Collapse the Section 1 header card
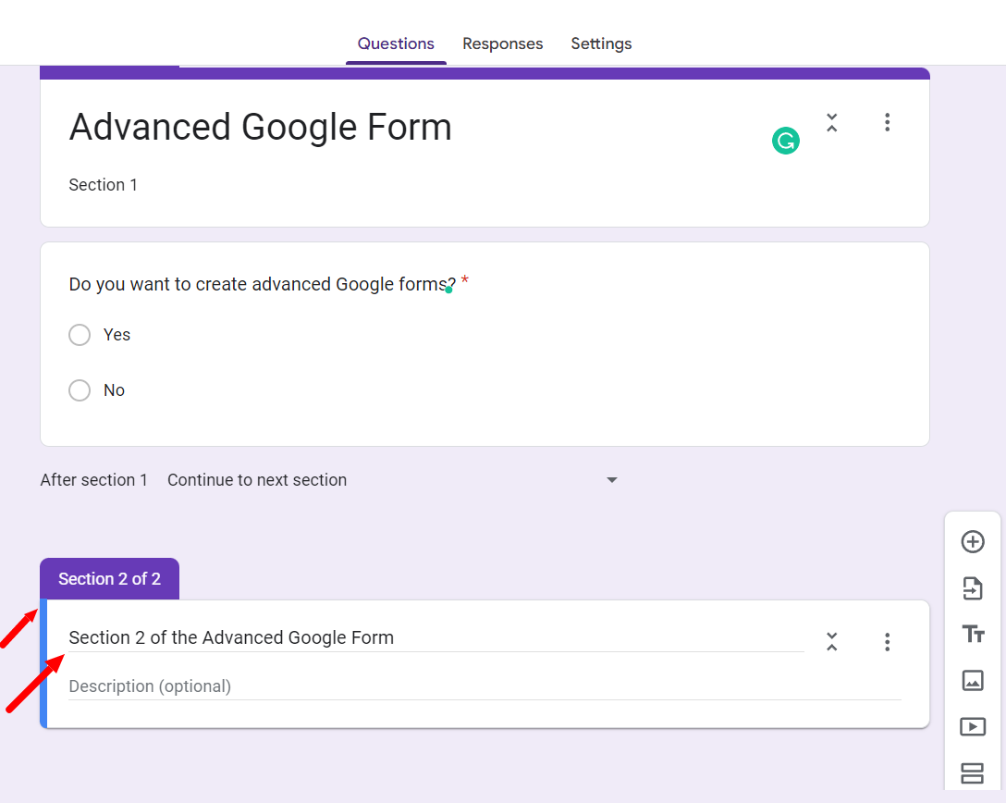Image resolution: width=1006 pixels, height=803 pixels. (x=831, y=122)
